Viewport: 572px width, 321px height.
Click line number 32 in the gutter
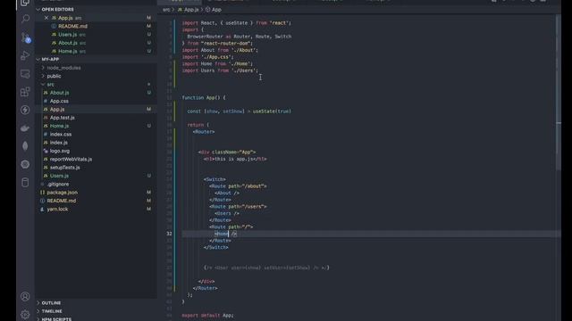(x=169, y=234)
